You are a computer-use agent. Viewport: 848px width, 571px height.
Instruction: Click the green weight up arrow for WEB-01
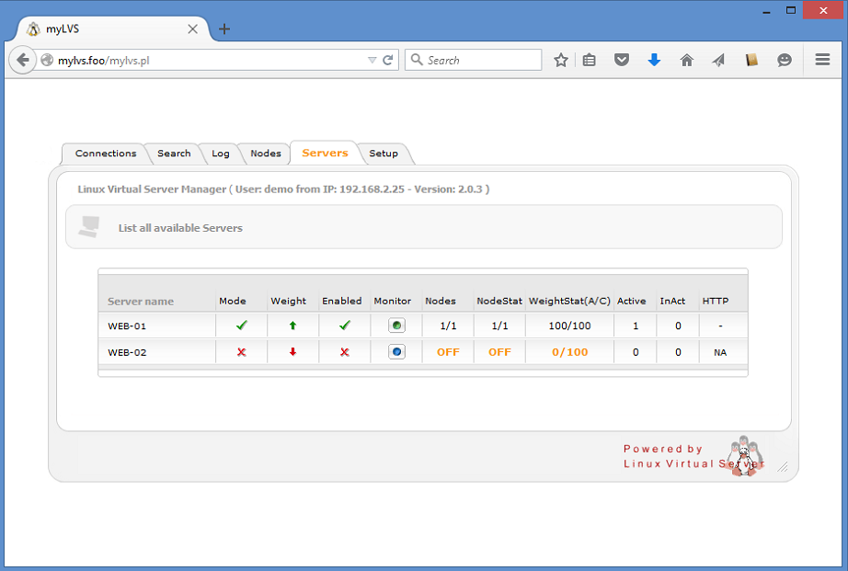[292, 325]
